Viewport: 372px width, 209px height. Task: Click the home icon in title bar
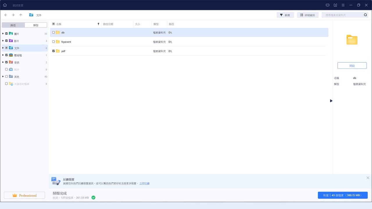coord(5,5)
